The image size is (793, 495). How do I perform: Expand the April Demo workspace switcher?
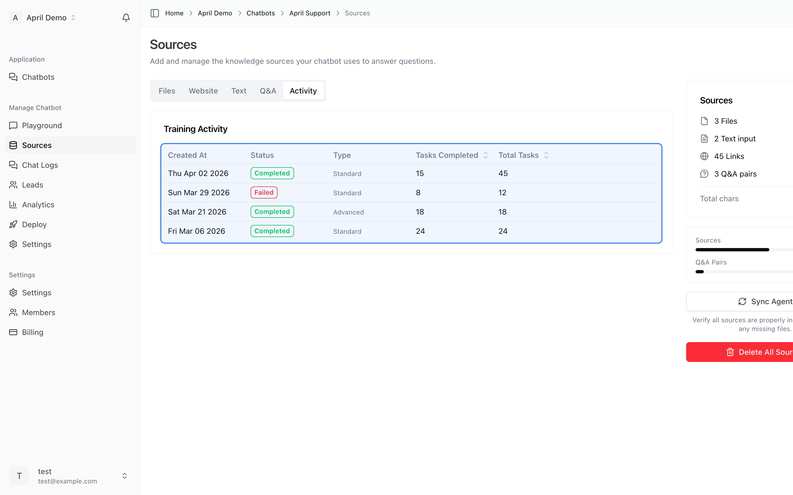click(x=74, y=18)
